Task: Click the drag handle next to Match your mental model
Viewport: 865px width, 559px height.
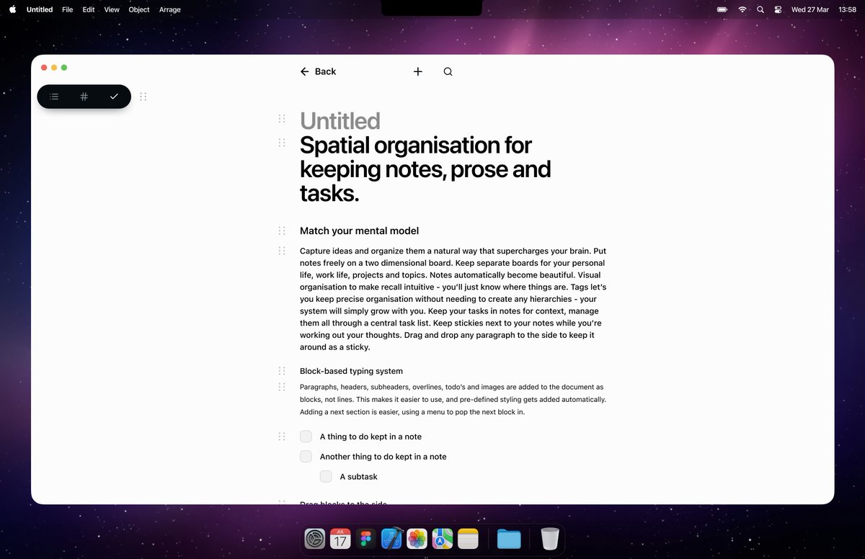Action: click(282, 231)
